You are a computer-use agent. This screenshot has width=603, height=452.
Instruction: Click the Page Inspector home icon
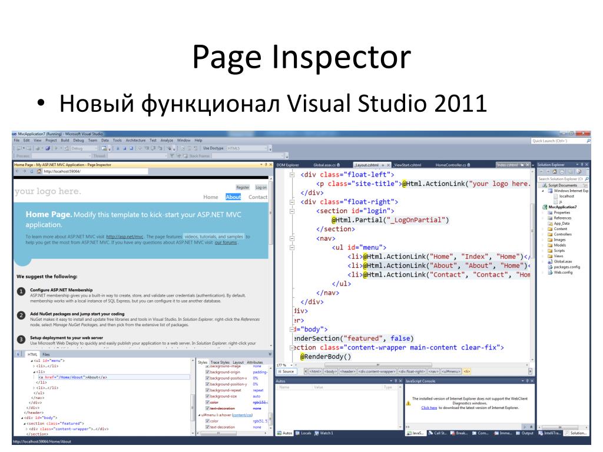coord(39,171)
